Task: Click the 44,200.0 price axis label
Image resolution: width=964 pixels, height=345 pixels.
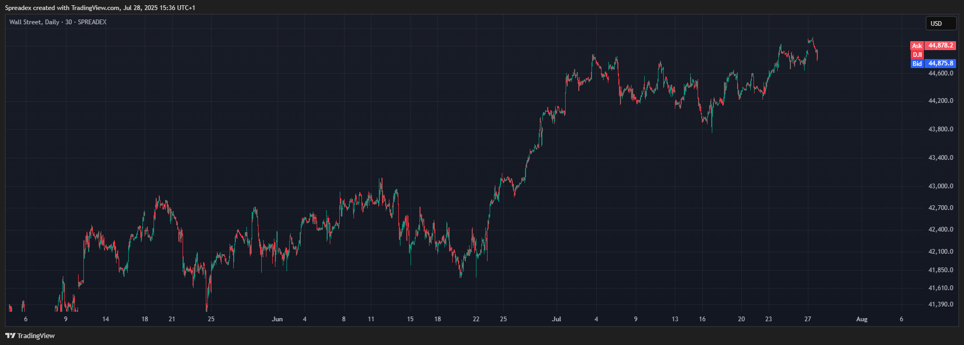Action: click(x=941, y=101)
